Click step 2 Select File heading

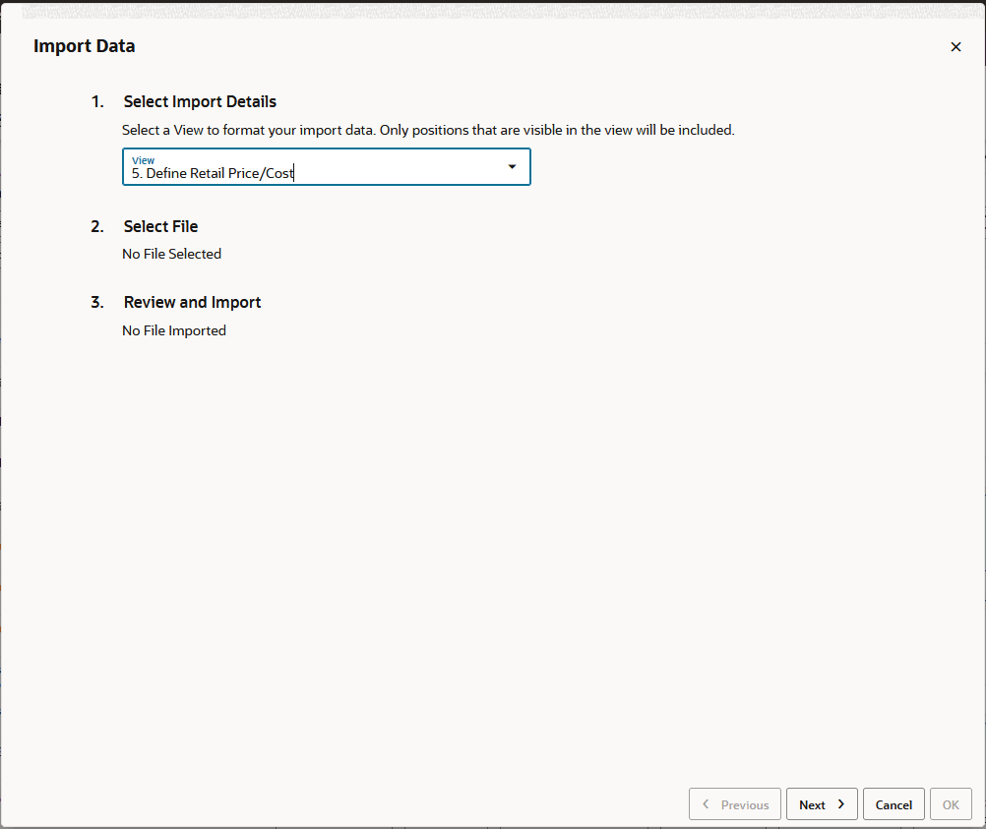click(160, 226)
